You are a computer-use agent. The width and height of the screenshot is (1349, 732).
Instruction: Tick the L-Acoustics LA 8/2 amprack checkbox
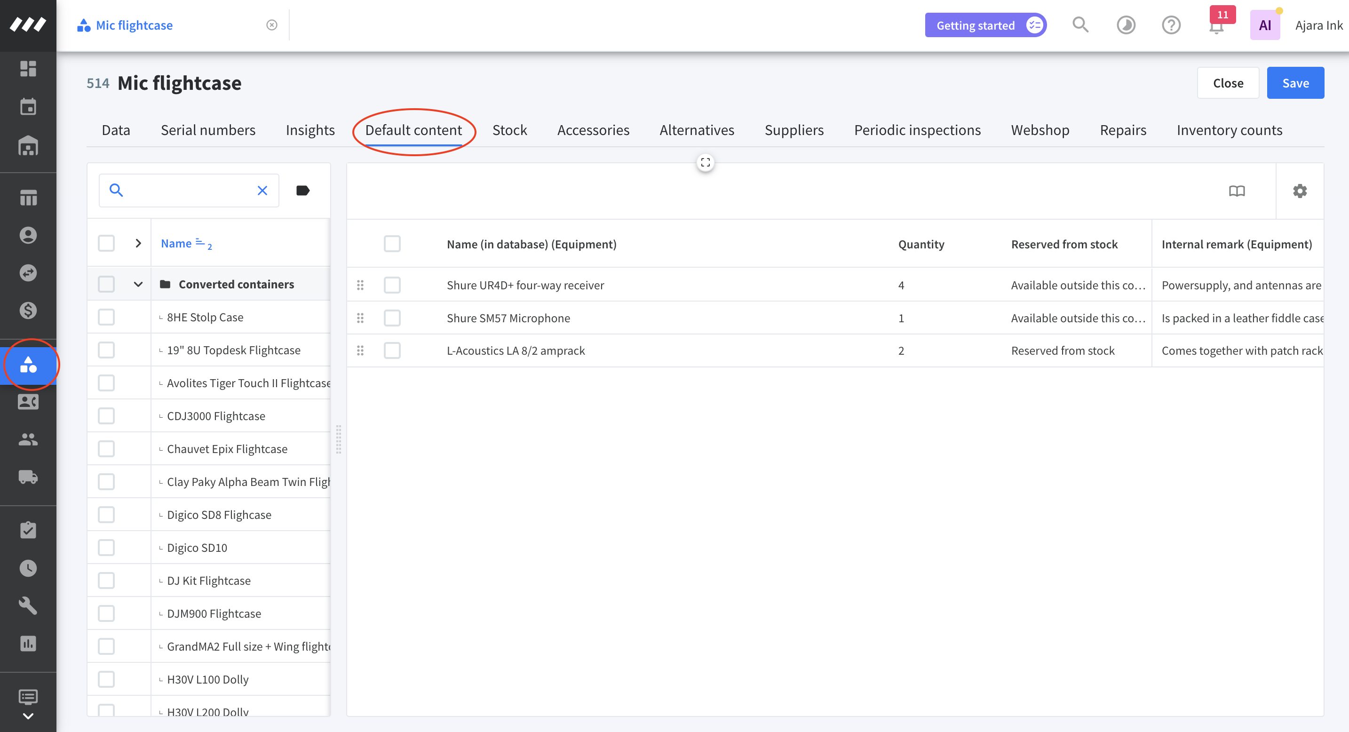392,351
